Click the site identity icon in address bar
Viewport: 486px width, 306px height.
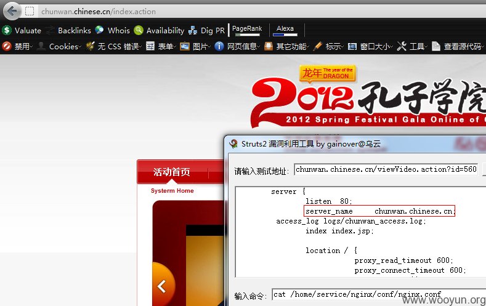30,12
